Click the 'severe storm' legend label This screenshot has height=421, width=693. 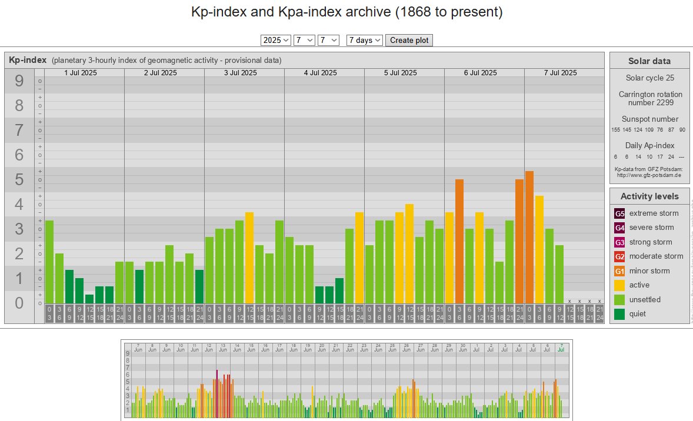[x=651, y=228]
